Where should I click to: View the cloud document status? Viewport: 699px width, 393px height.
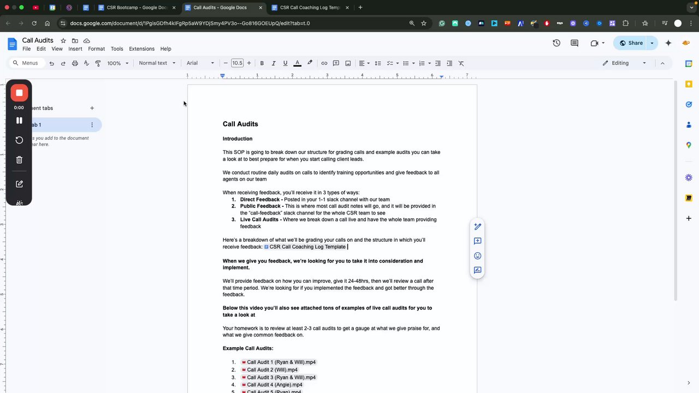click(x=86, y=41)
